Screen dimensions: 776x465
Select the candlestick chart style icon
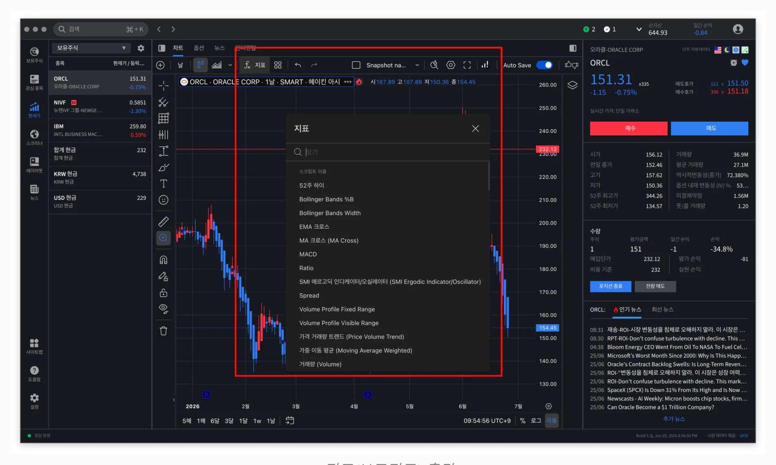(200, 65)
